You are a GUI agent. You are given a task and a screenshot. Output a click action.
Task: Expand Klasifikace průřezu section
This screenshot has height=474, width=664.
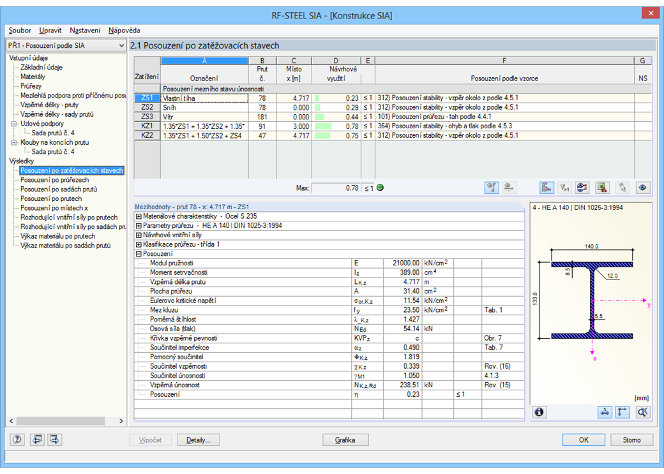point(139,244)
